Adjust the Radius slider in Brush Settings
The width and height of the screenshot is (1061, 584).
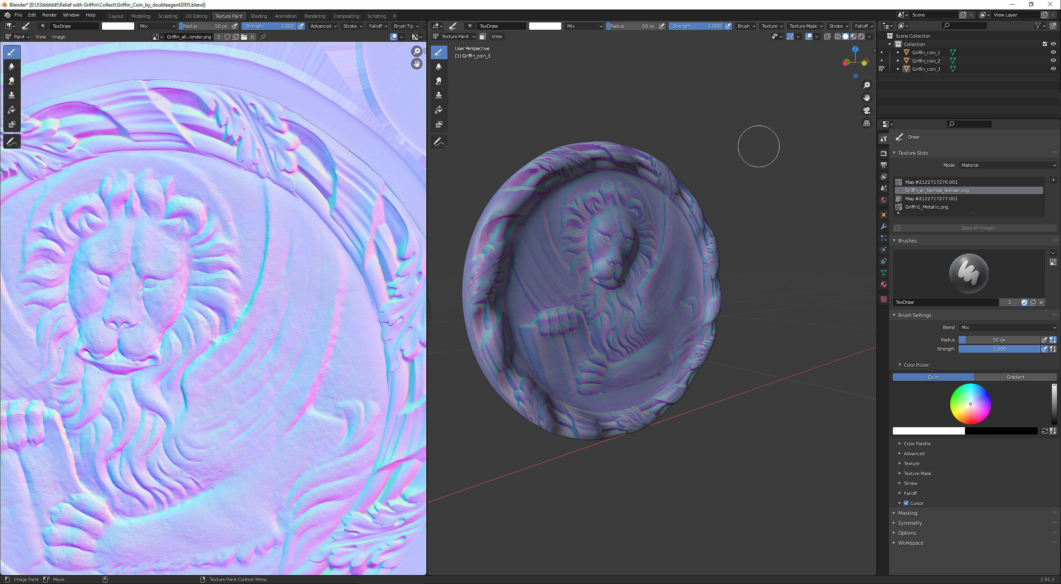coord(999,340)
